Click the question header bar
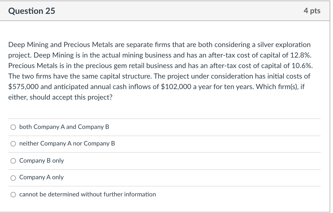 coord(167,11)
